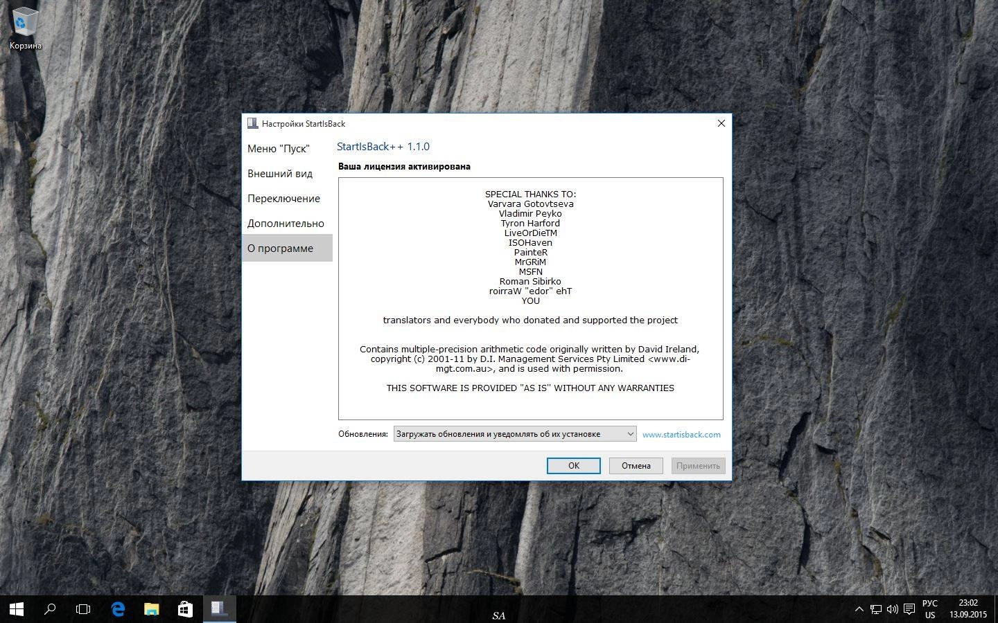Click the name Vladimir Peyko
Screen dimensions: 998x623
pyautogui.click(x=530, y=214)
